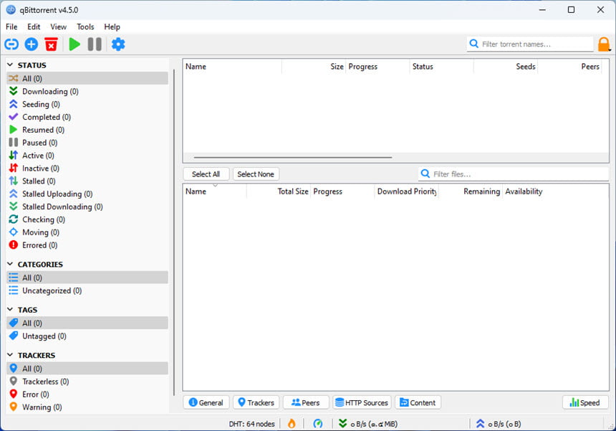Select the Paused (0) status filter
Viewport: 616px width, 431px height.
(x=87, y=143)
